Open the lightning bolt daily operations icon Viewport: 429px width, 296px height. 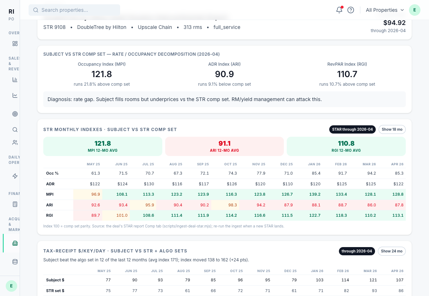(x=15, y=176)
